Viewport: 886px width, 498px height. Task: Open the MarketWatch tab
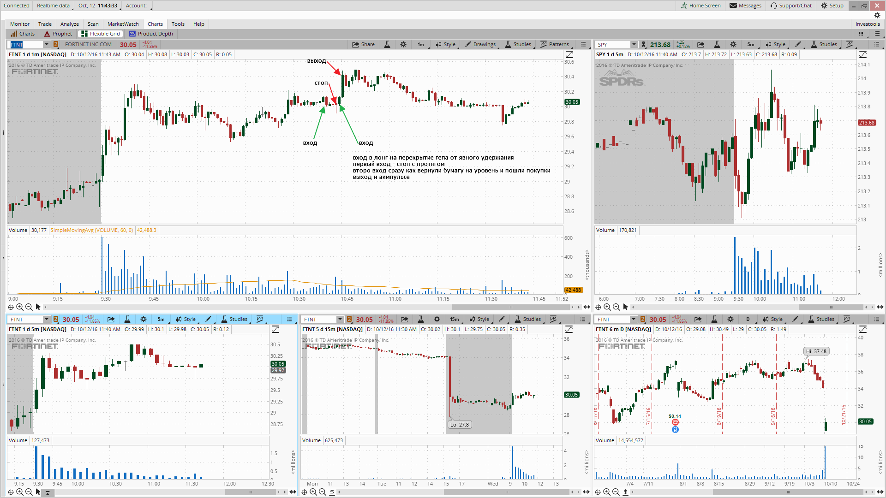[x=123, y=24]
